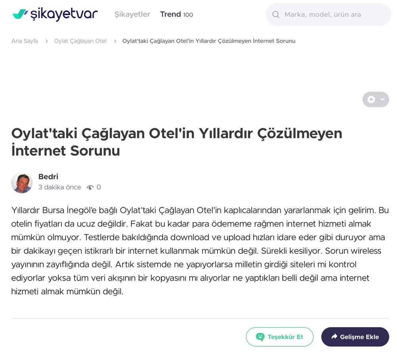Viewport: 397px width, 357px height.
Task: Open Bedri's profile photo
Action: (22, 183)
